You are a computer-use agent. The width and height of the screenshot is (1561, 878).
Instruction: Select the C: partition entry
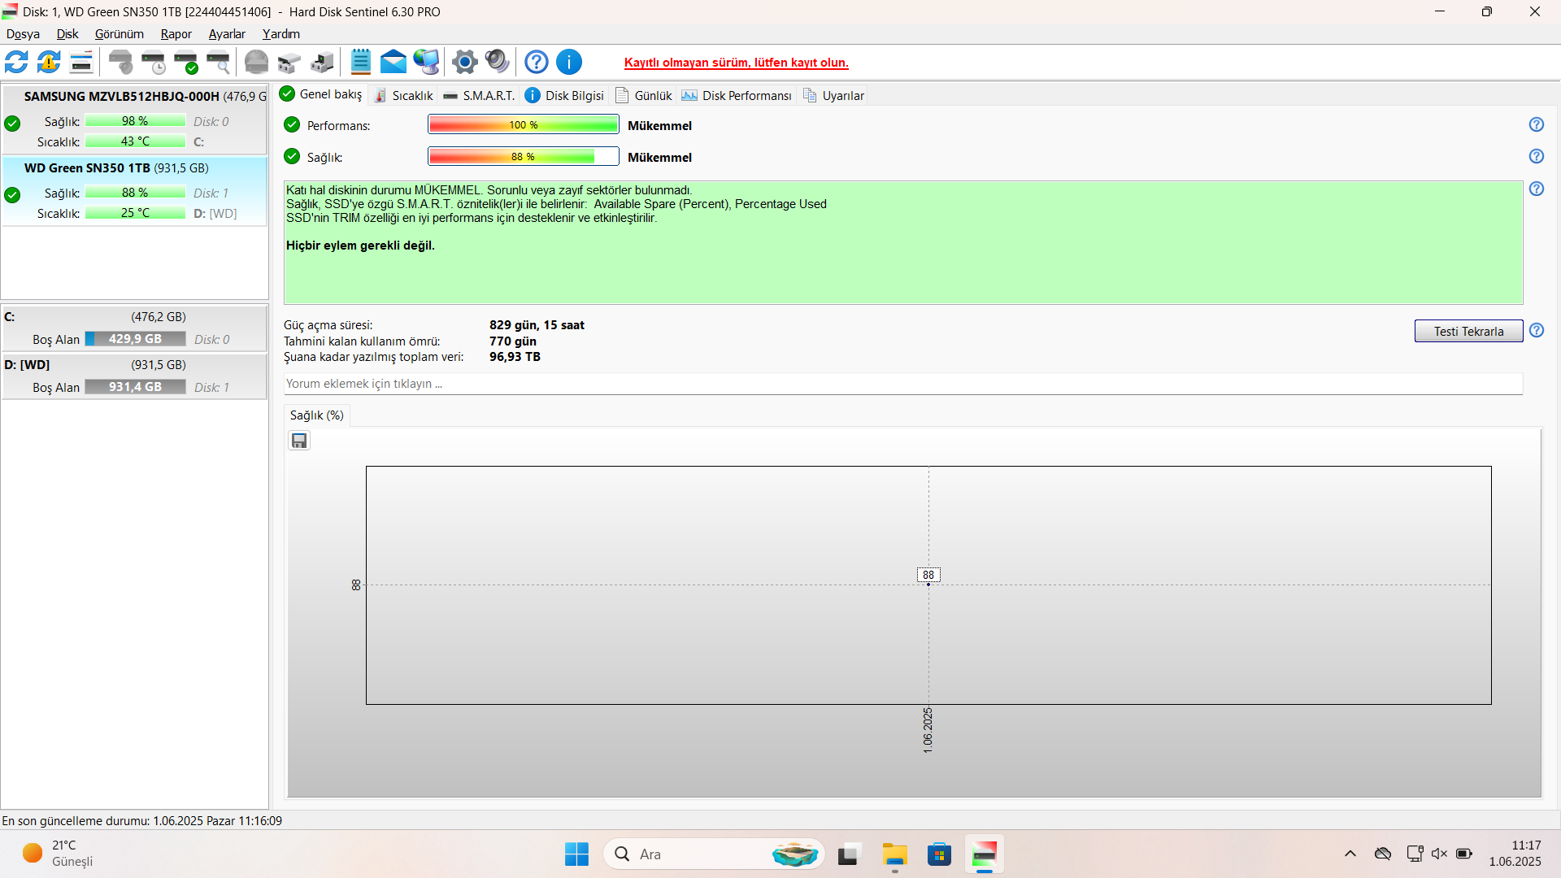134,328
